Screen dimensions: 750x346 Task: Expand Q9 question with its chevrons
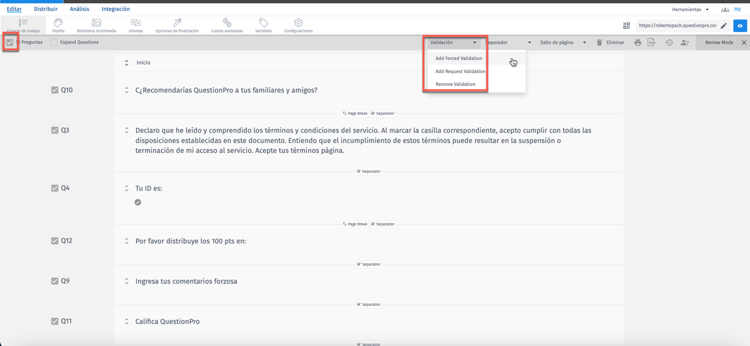(x=126, y=281)
